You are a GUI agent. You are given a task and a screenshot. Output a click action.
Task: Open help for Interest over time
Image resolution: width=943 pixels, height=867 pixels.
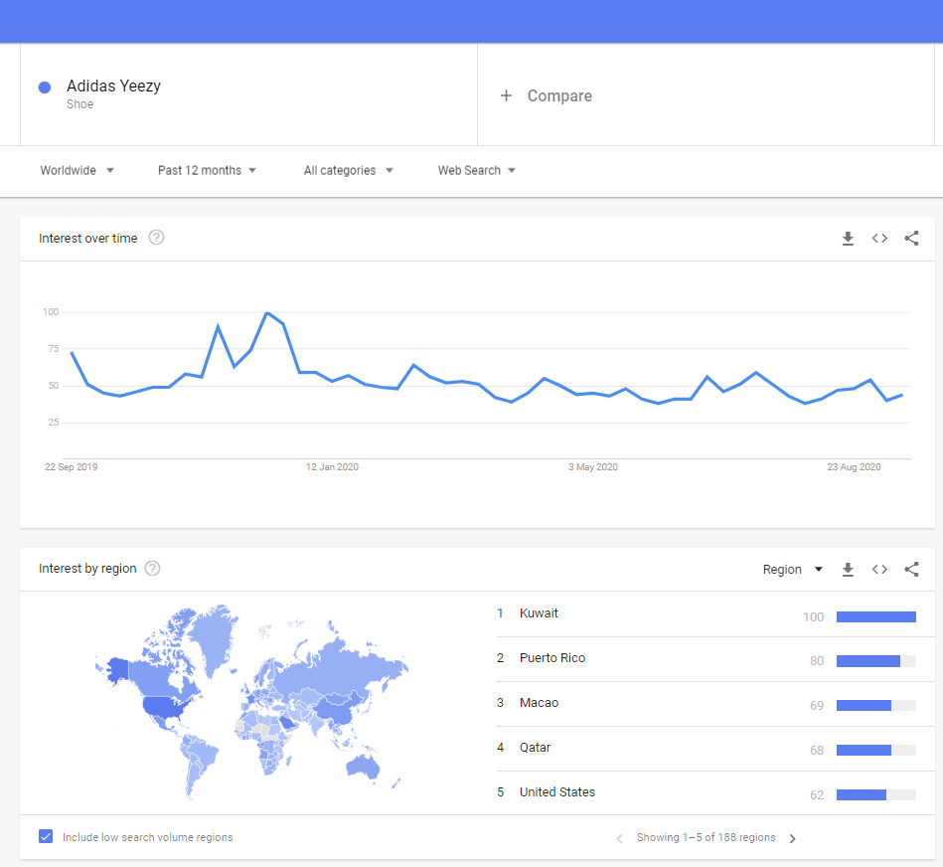pyautogui.click(x=156, y=238)
